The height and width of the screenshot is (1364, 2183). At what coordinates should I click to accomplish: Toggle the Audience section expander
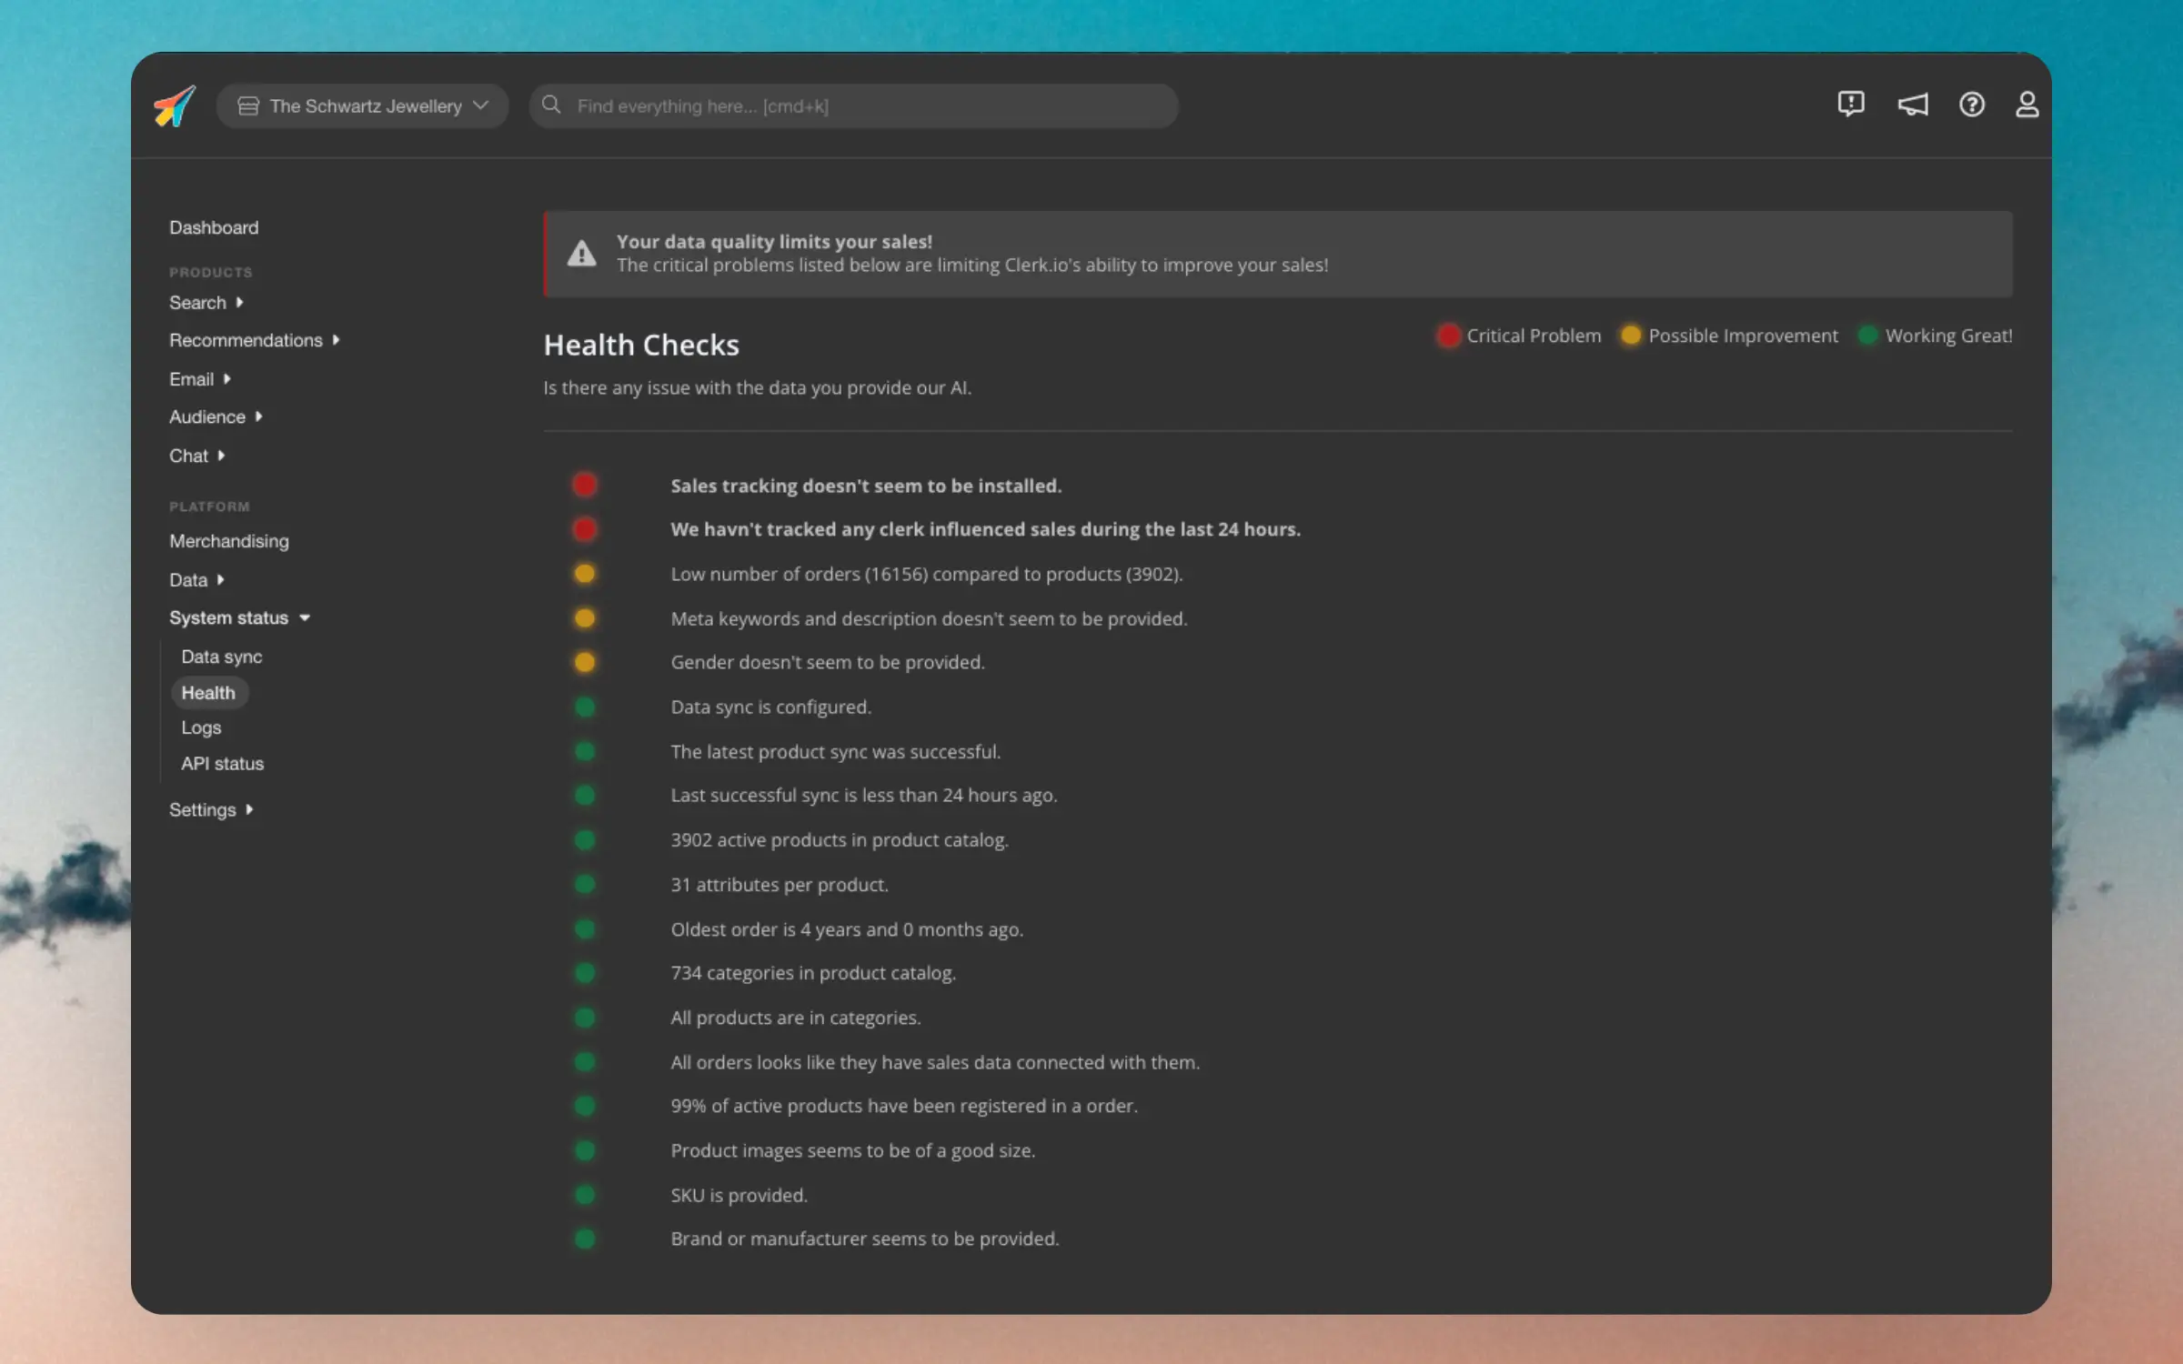click(257, 416)
